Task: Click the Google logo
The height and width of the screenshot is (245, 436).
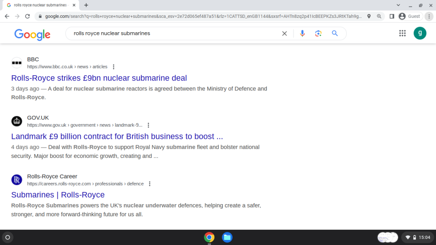Action: [32, 34]
